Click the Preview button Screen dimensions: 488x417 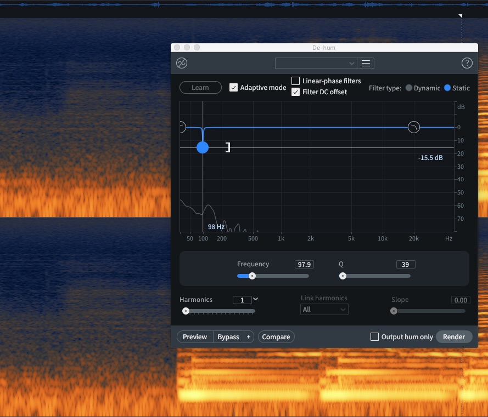pyautogui.click(x=195, y=337)
